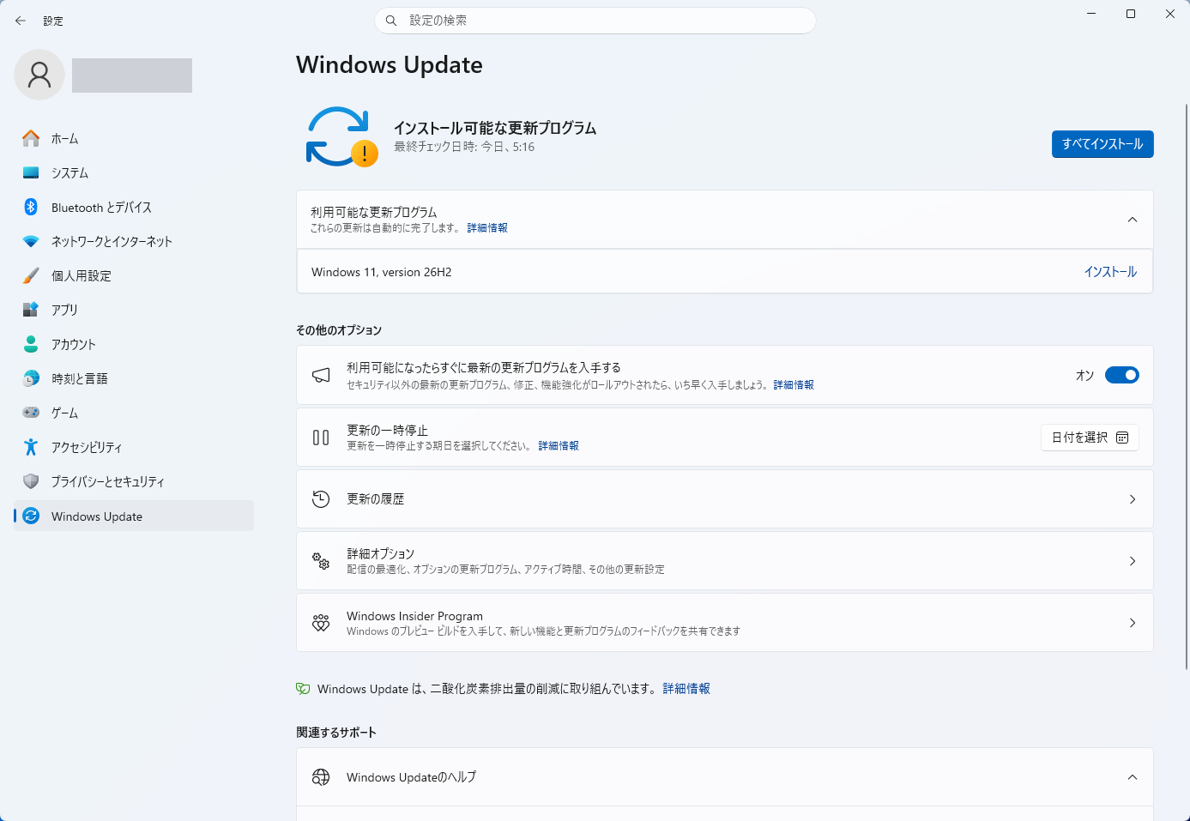
Task: Click the すべてインストール button
Action: pos(1102,144)
